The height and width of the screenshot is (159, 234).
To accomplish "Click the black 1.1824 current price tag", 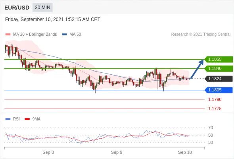I will [219, 79].
